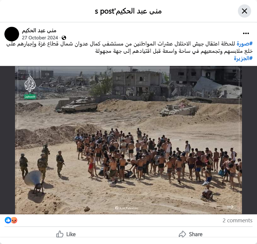This screenshot has width=257, height=244.
Task: Open the #صورة hashtag link
Action: coord(244,44)
